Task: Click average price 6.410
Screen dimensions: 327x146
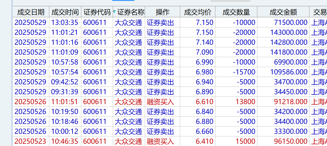Action: pyautogui.click(x=205, y=141)
